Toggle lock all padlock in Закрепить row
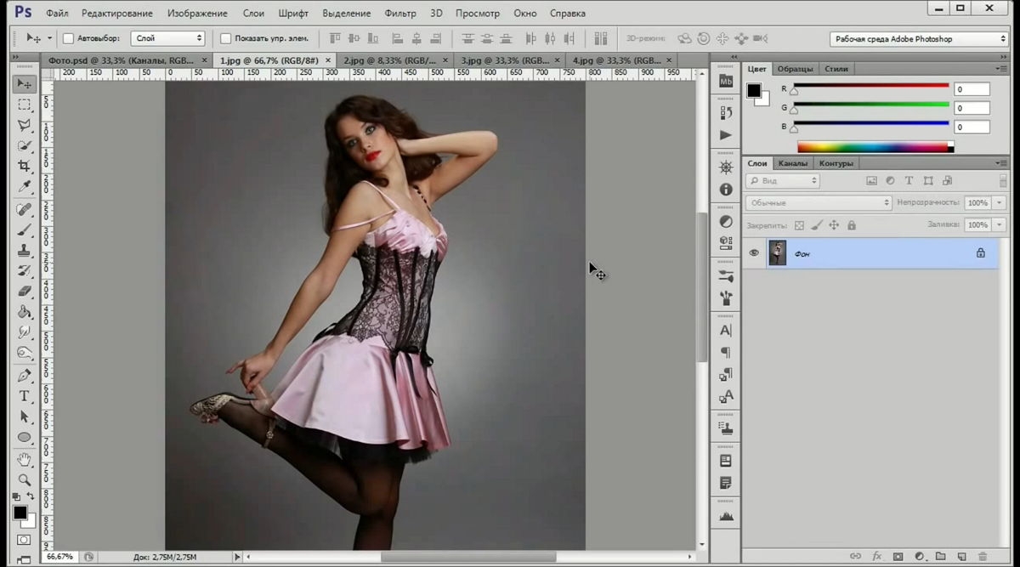 (x=852, y=225)
